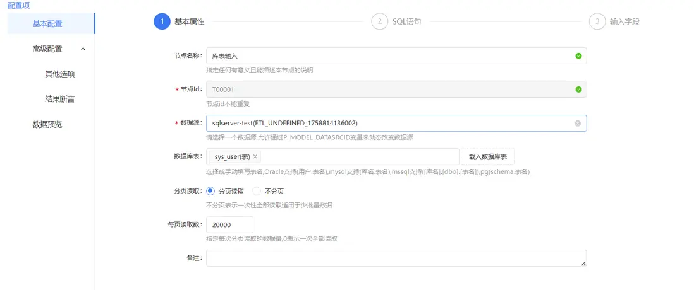Open 数据预览 in the sidebar
Viewport: 694px width, 290px height.
click(x=47, y=124)
